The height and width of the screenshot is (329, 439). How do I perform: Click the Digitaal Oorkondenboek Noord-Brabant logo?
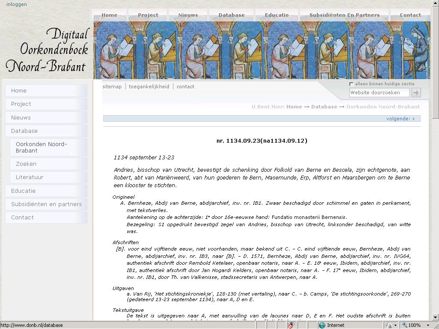tap(47, 50)
